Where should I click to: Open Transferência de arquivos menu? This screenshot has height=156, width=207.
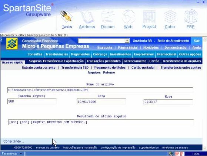point(181,61)
